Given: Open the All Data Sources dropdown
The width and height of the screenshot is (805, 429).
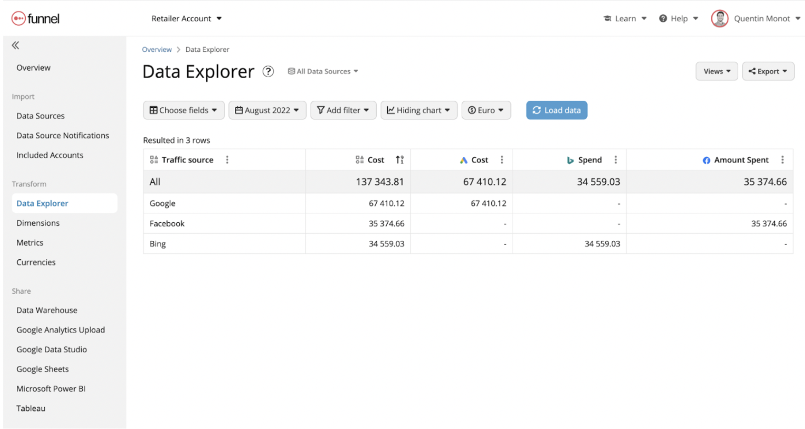Looking at the screenshot, I should [323, 71].
